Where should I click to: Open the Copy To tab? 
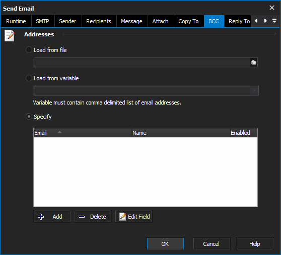pos(188,21)
